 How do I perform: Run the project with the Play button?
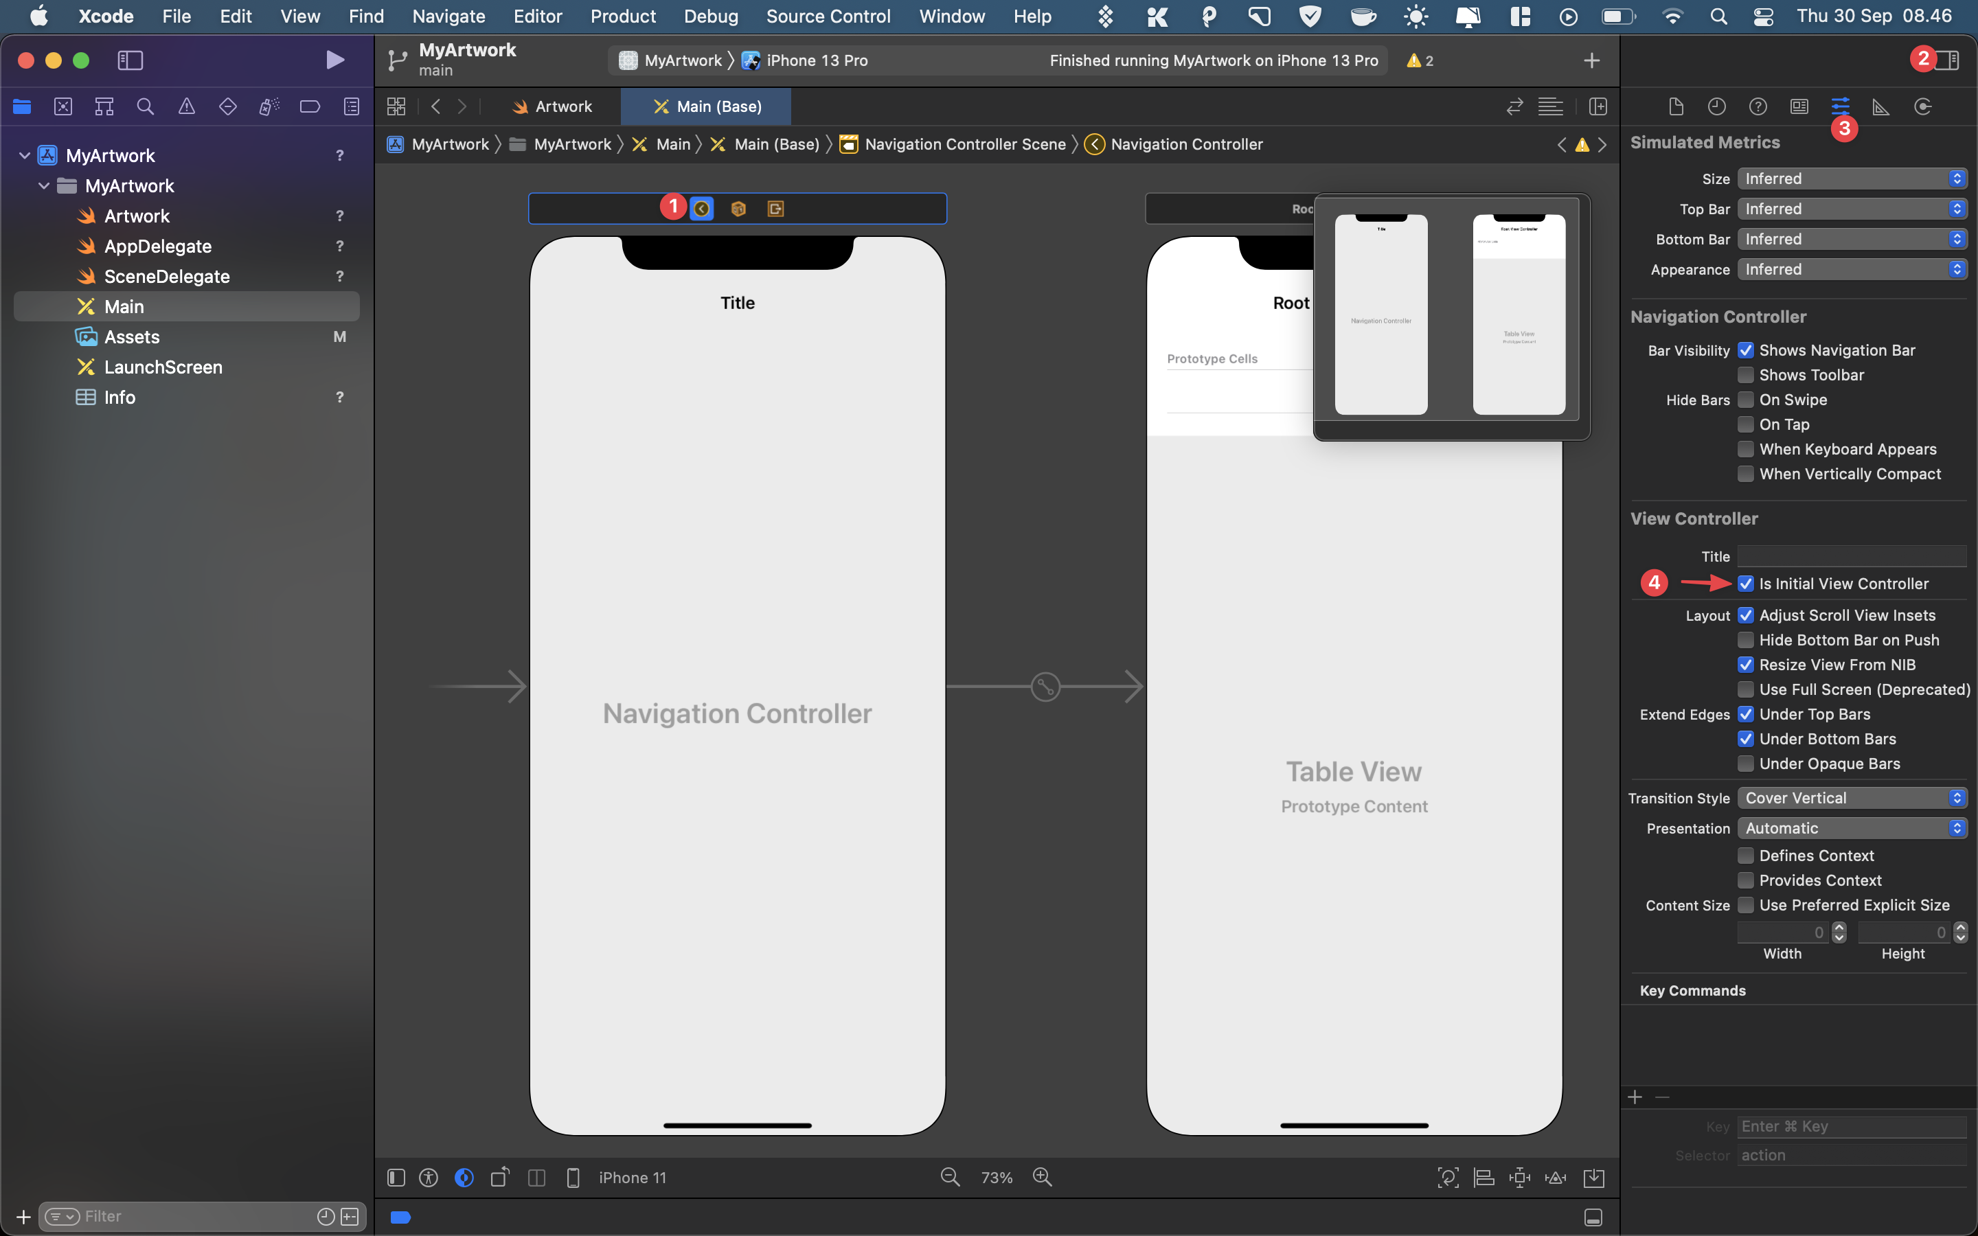334,60
